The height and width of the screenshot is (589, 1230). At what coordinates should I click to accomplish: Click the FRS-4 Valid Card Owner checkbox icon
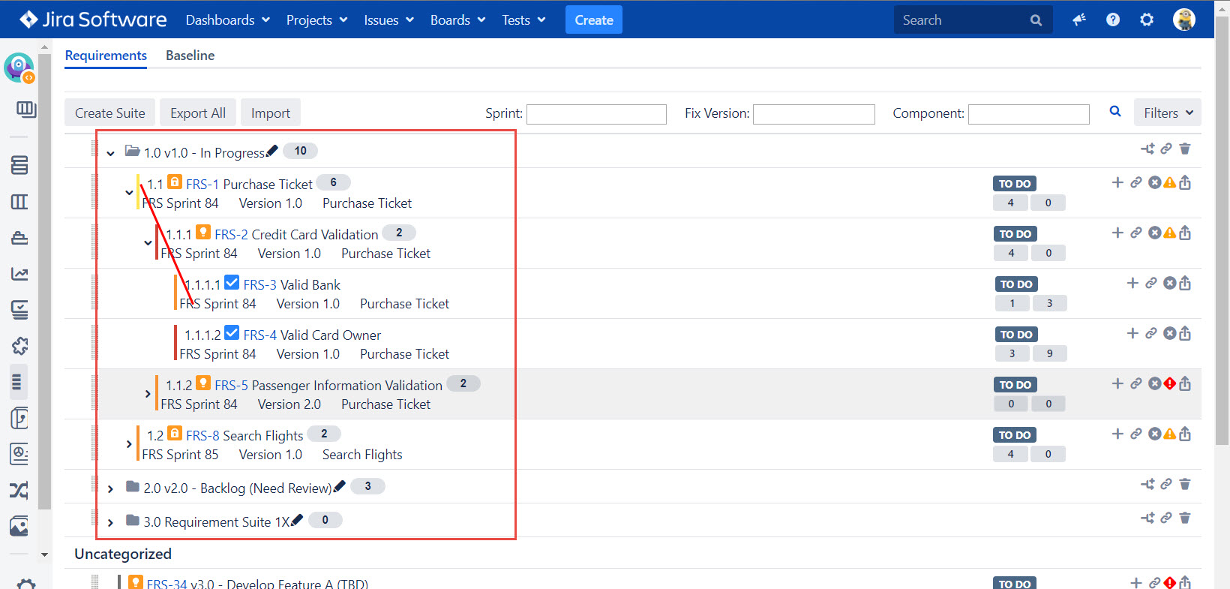[x=232, y=333]
